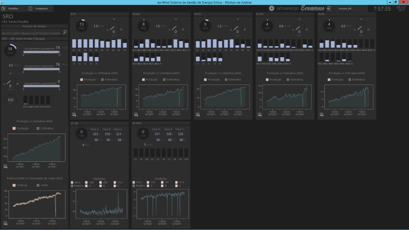Click the Período de Análise header
The image size is (409, 230).
coord(34,26)
